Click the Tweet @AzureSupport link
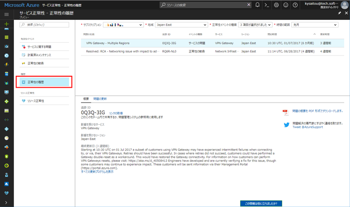The height and width of the screenshot is (207, 350). 308,127
